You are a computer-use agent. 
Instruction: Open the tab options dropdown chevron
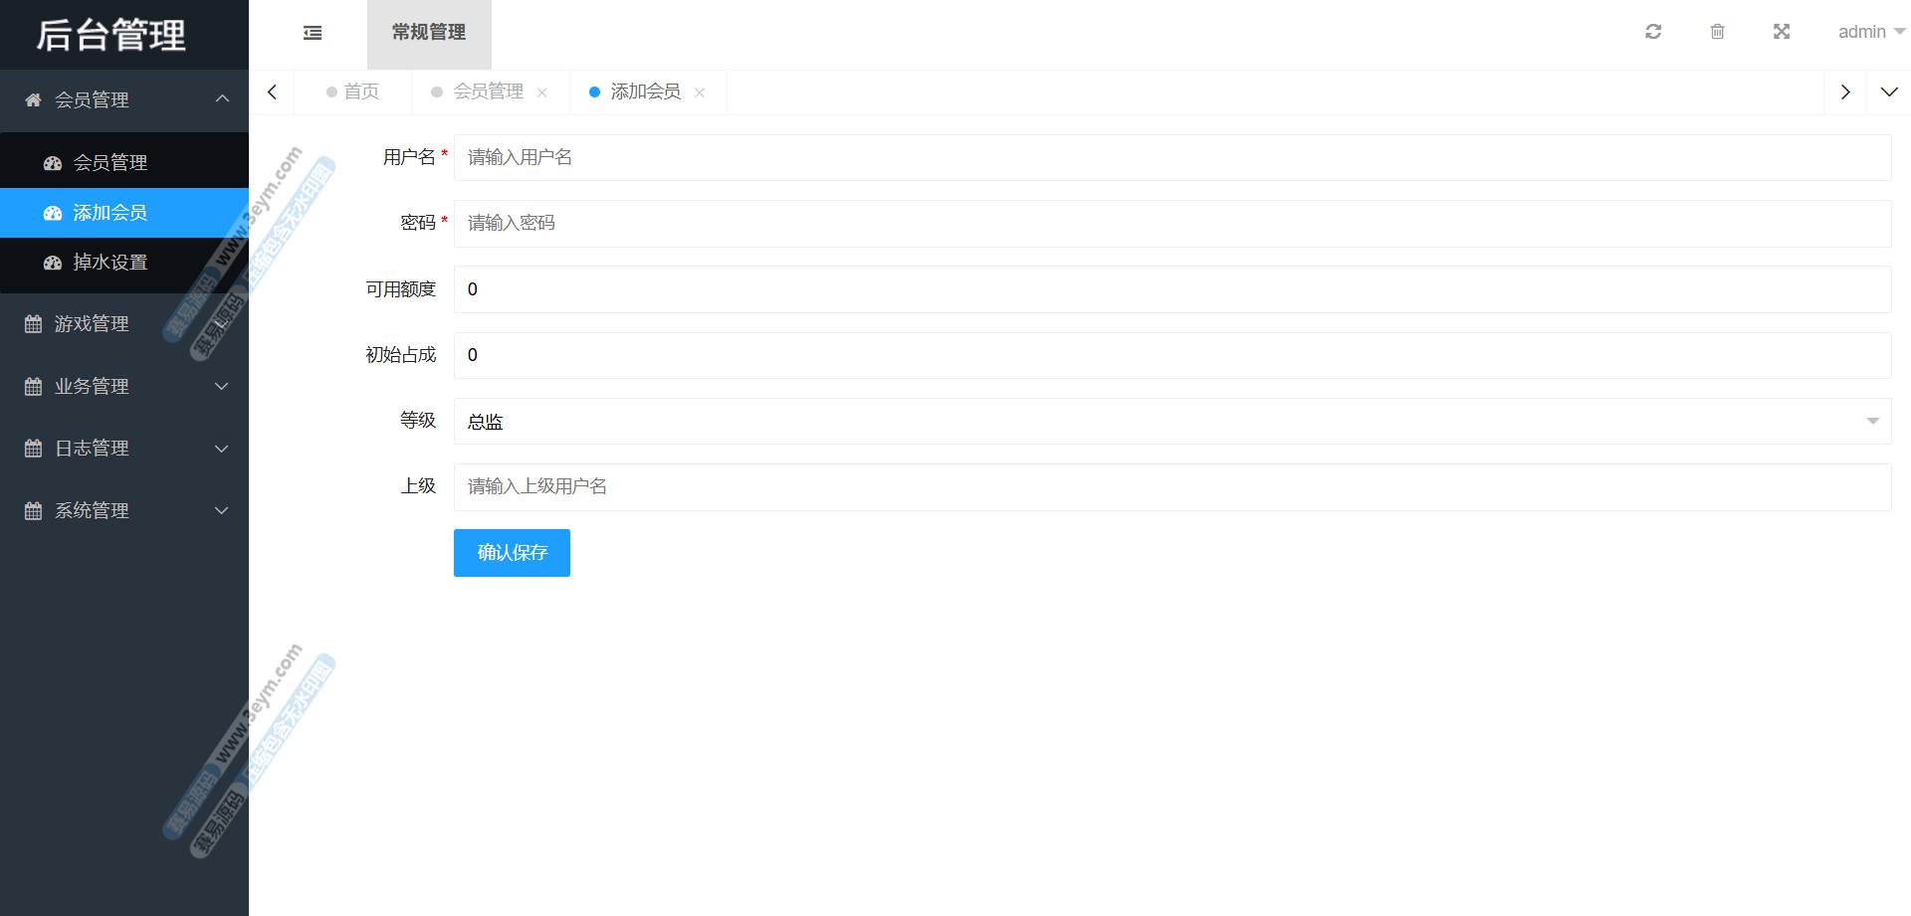pyautogui.click(x=1888, y=92)
